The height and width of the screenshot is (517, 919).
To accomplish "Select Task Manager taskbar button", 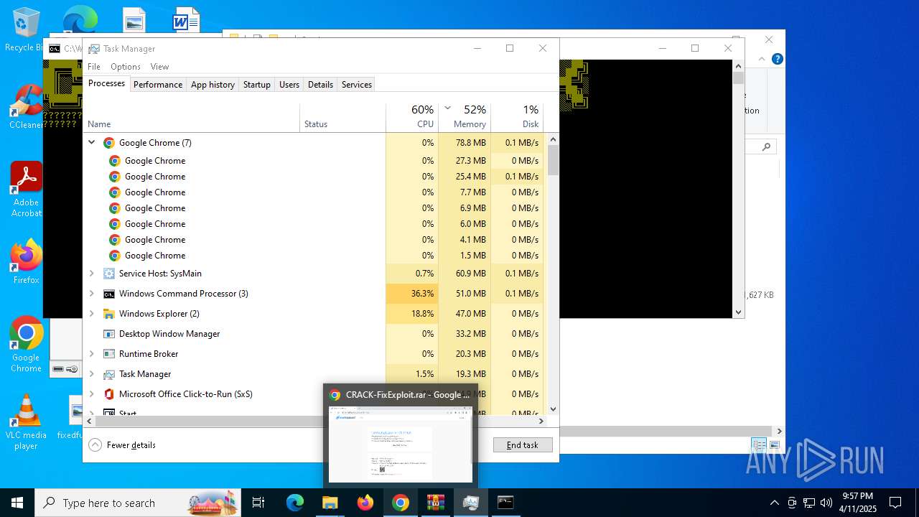I will pos(471,503).
